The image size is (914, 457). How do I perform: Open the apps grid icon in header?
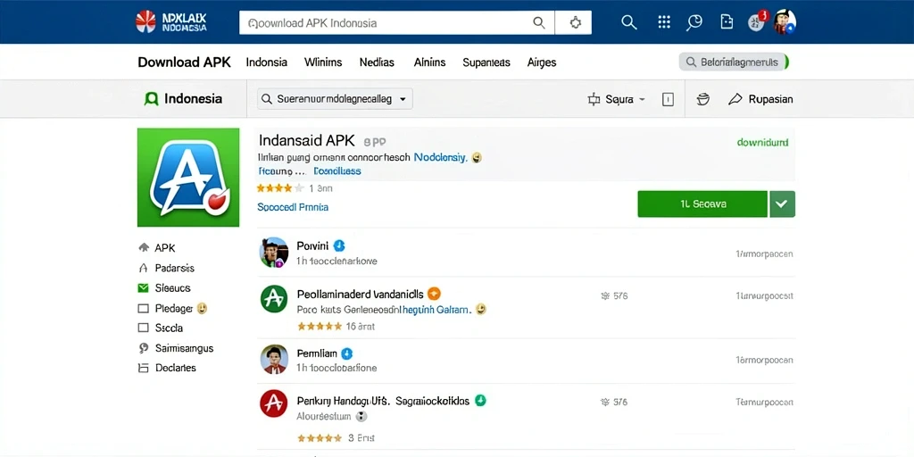[x=663, y=22]
